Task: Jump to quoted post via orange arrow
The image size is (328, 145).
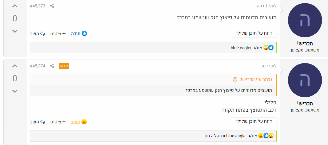Action: [x=235, y=79]
